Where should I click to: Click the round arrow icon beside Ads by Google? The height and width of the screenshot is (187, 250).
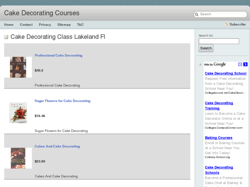200,64
